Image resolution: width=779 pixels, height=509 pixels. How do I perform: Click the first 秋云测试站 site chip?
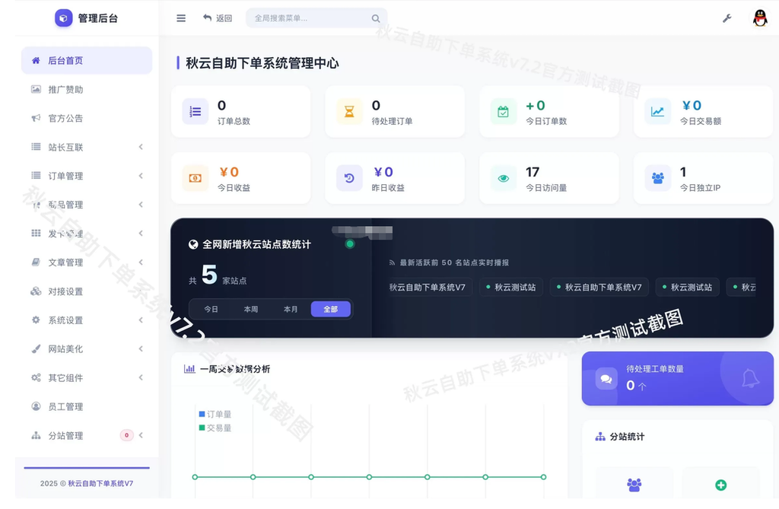click(511, 288)
